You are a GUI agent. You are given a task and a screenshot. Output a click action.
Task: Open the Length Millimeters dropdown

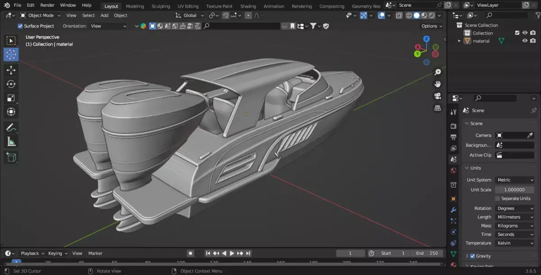pos(515,217)
